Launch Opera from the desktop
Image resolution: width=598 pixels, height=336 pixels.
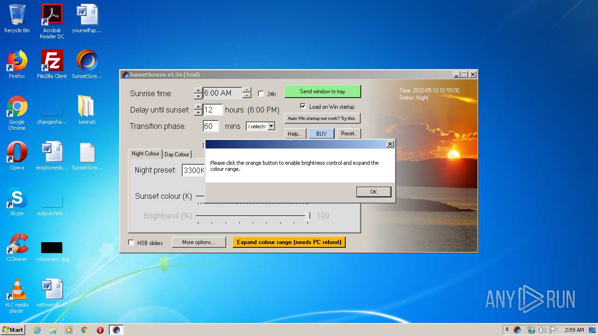(x=17, y=156)
